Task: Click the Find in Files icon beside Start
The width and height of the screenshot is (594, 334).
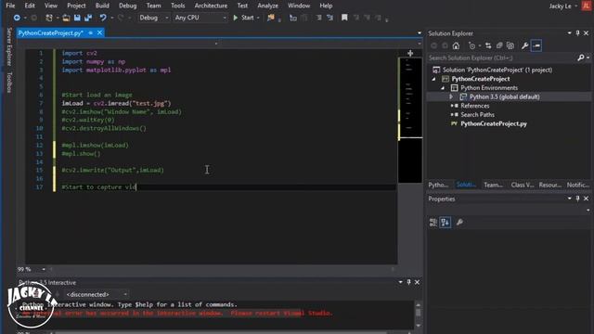Action: [270, 18]
